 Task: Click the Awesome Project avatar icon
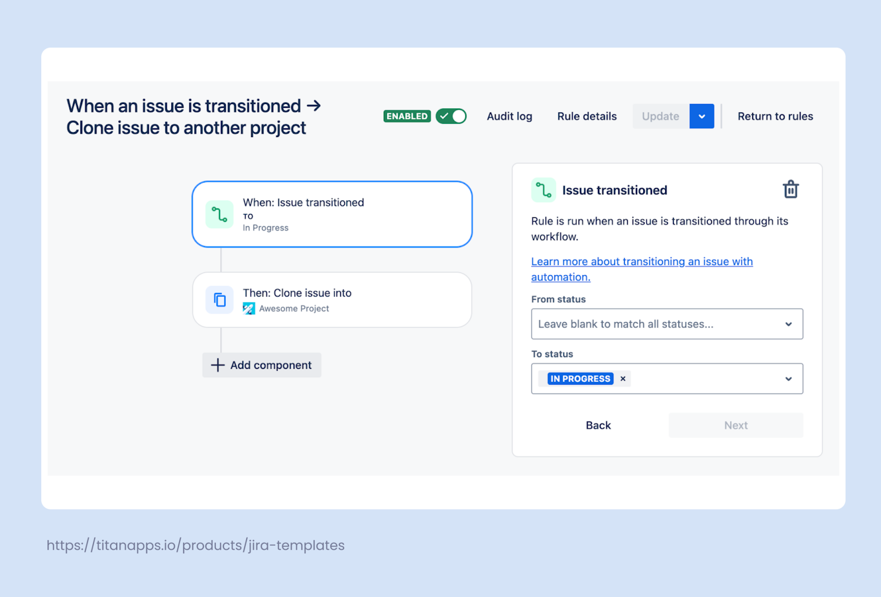pos(249,309)
